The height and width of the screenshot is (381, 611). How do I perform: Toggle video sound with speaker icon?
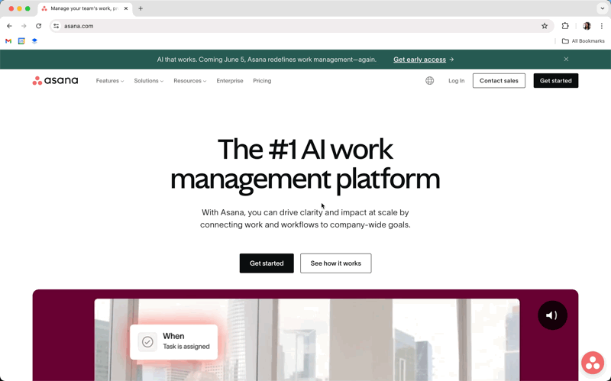(552, 315)
